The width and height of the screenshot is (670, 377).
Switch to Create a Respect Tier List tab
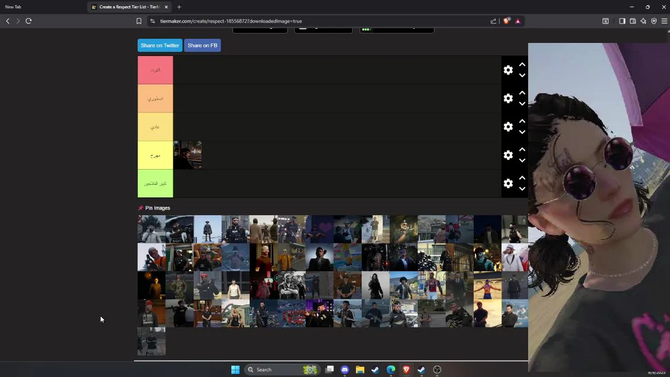(x=129, y=7)
